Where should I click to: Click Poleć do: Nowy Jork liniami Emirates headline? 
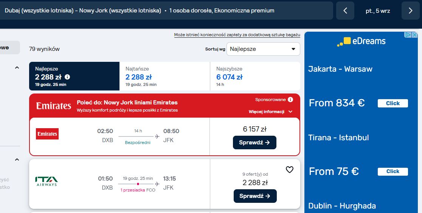[127, 103]
